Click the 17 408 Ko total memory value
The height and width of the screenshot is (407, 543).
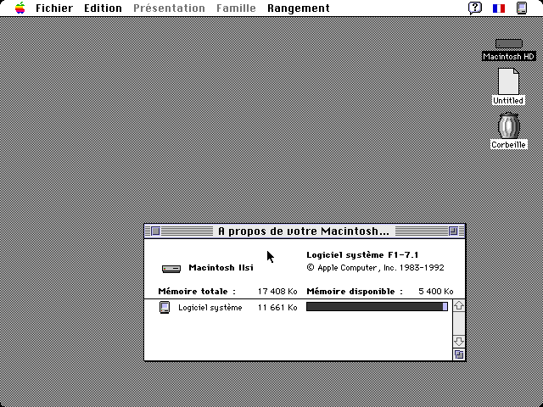(277, 292)
